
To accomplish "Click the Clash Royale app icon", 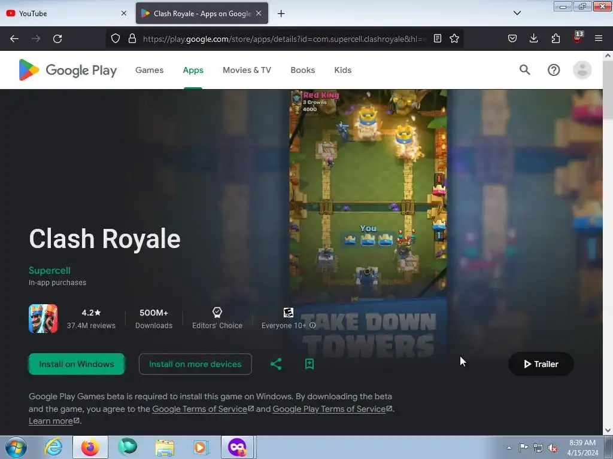I will tap(43, 319).
